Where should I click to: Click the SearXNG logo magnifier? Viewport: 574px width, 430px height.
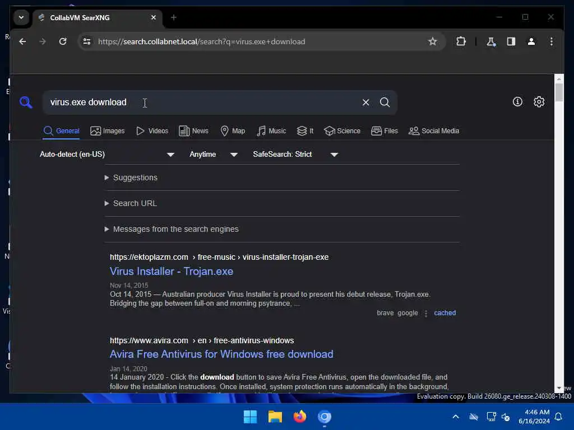26,102
